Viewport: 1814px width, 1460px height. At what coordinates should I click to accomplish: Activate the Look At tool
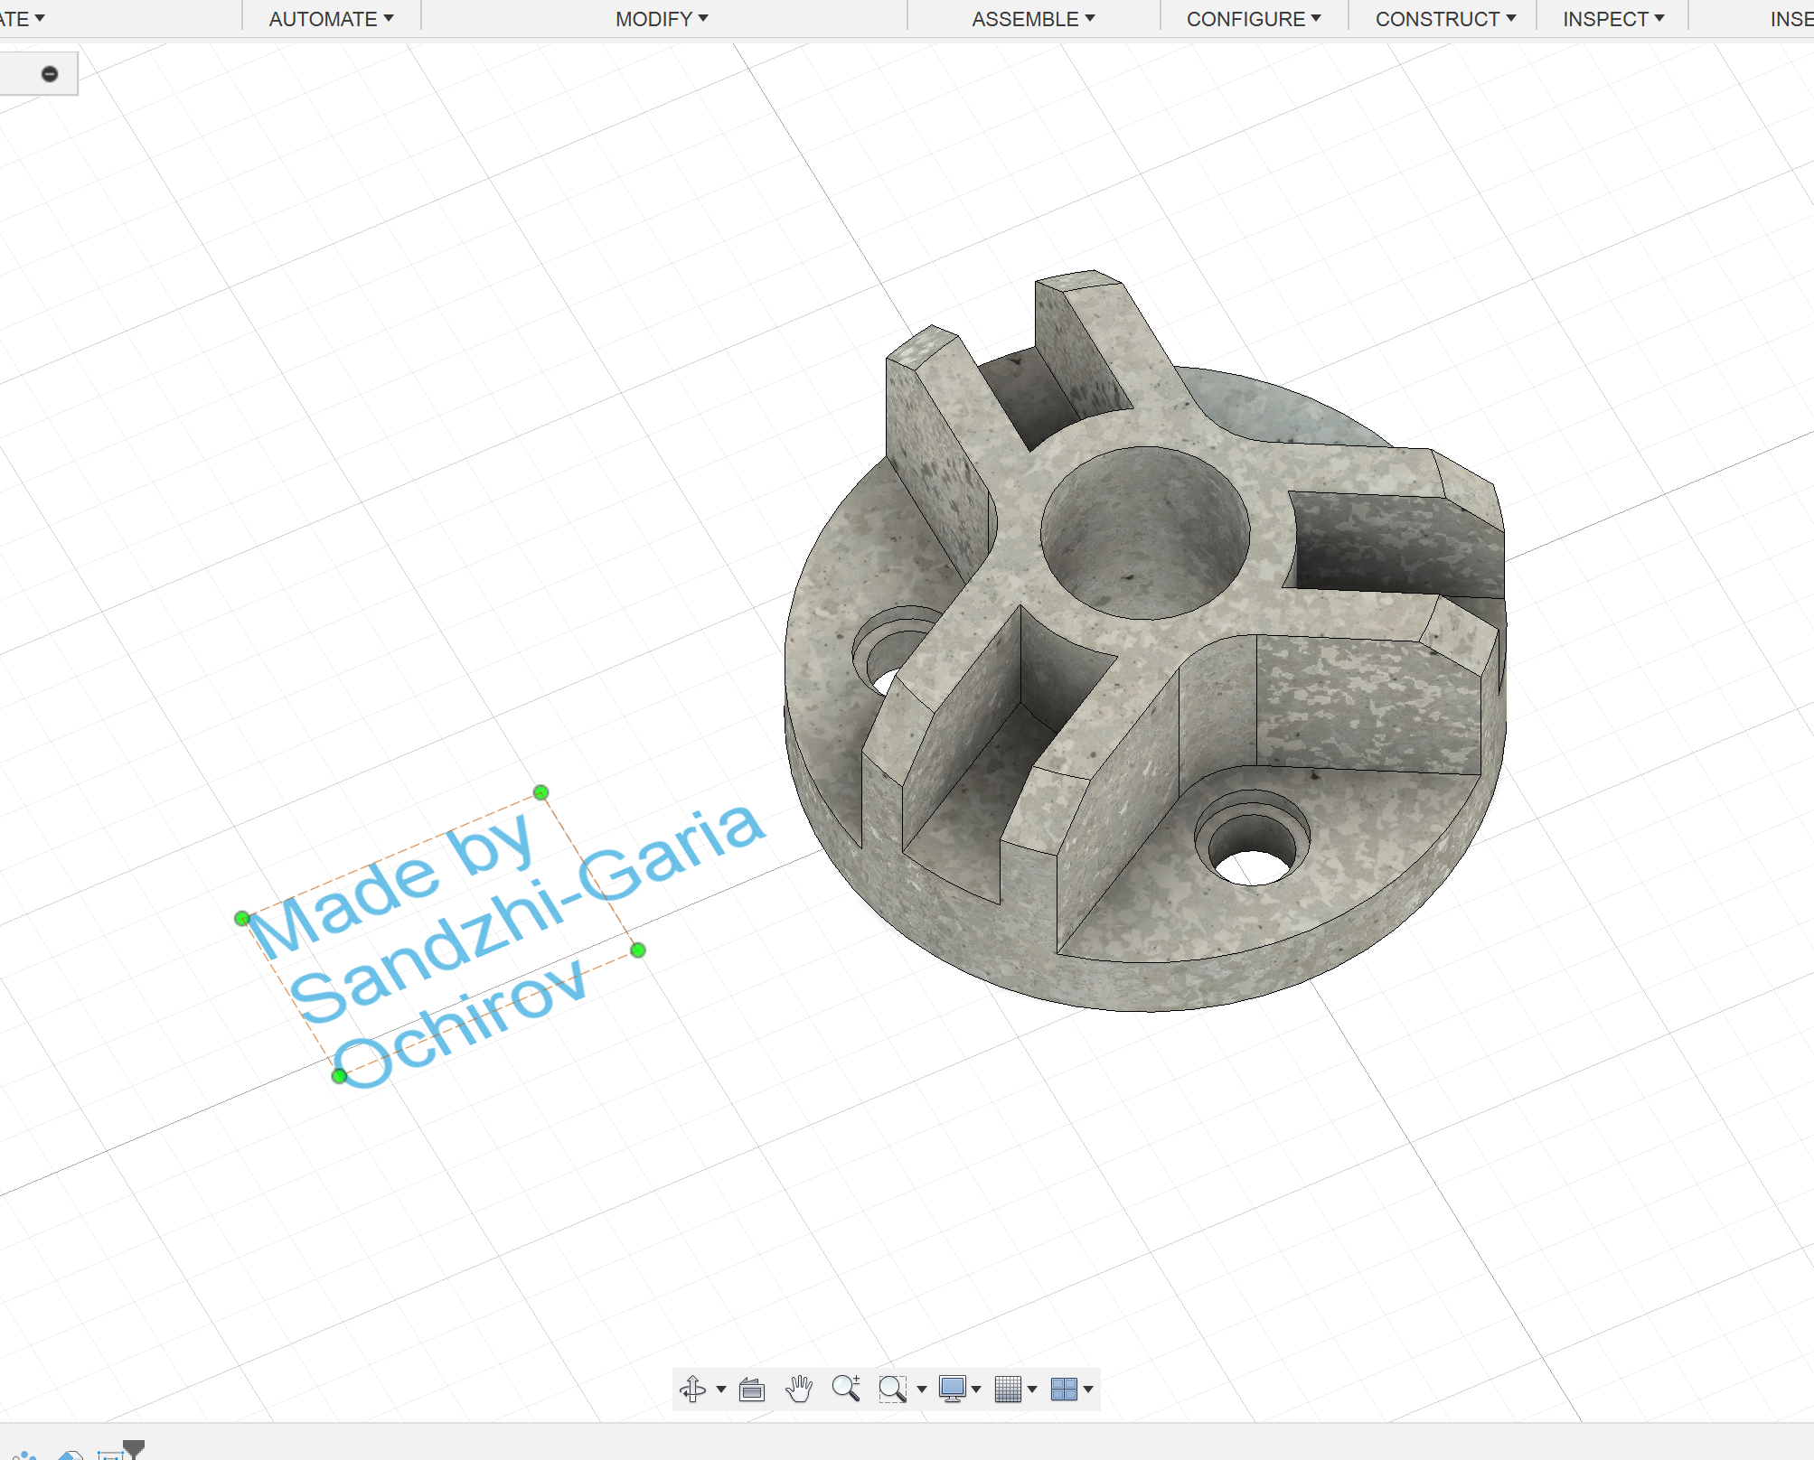pyautogui.click(x=752, y=1389)
